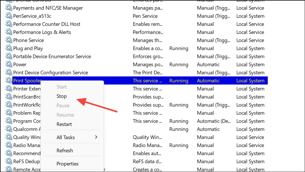305x172 pixels.
Task: Click Payments and NFC/SE Manager icon
Action: click(9, 8)
